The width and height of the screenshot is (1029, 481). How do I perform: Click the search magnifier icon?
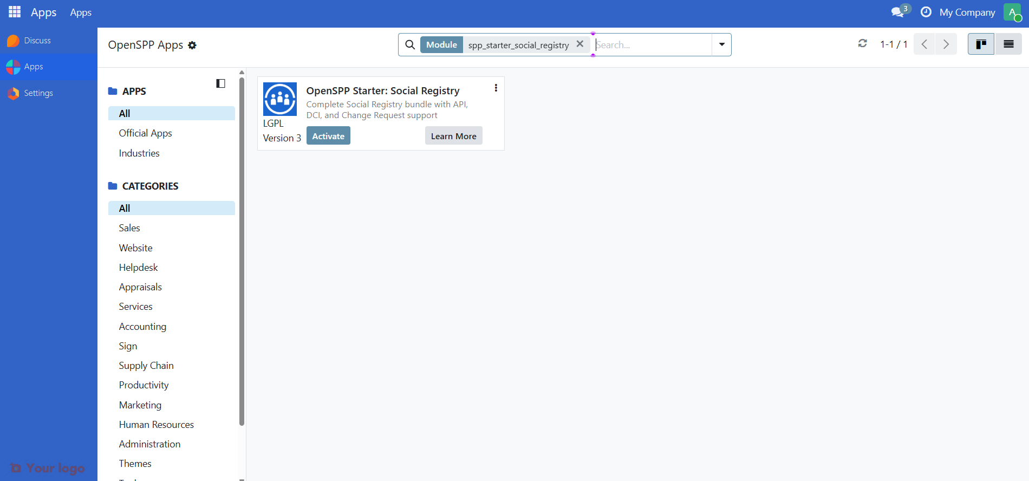pos(410,44)
